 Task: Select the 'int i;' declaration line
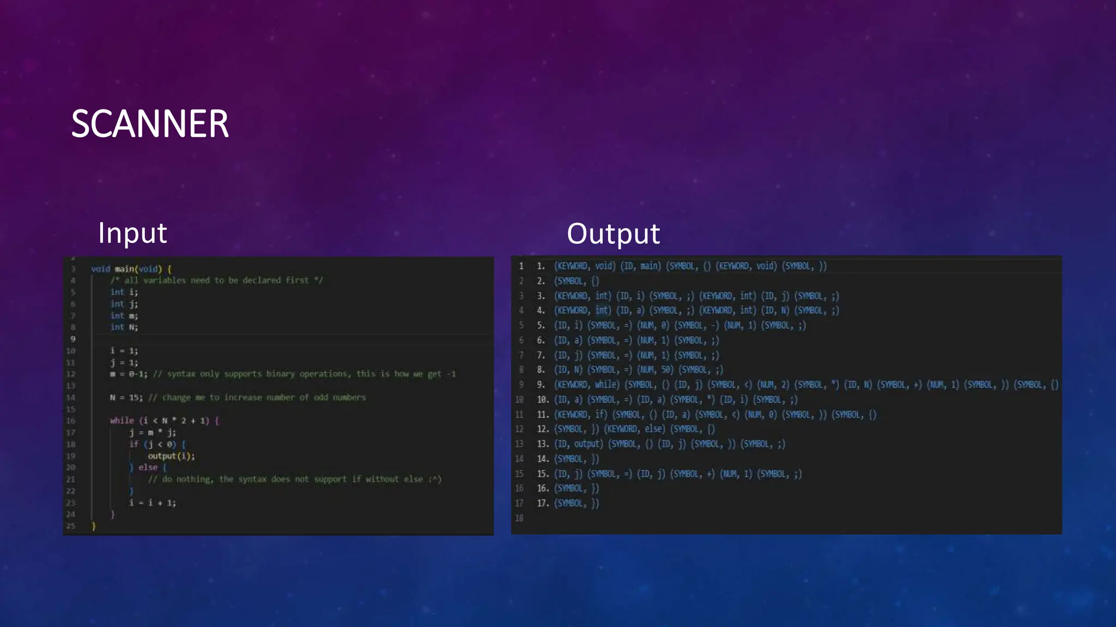(124, 292)
